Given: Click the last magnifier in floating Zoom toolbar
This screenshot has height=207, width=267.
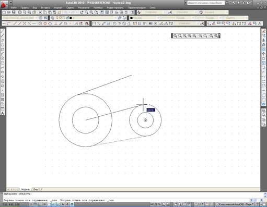Looking at the screenshot, I should point(216,35).
